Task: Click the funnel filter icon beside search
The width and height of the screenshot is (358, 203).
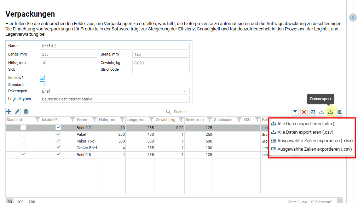Action: click(x=295, y=112)
